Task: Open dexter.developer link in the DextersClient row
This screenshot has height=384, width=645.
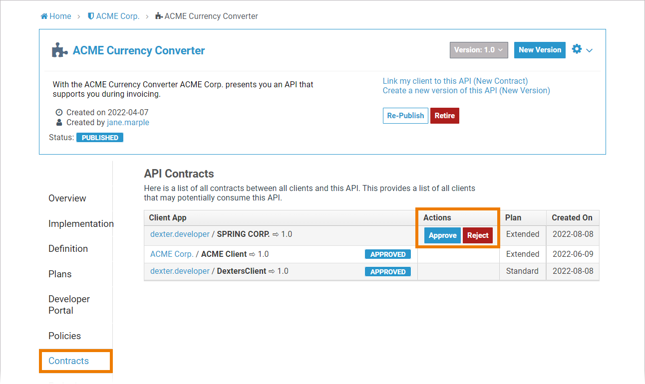Action: point(180,271)
